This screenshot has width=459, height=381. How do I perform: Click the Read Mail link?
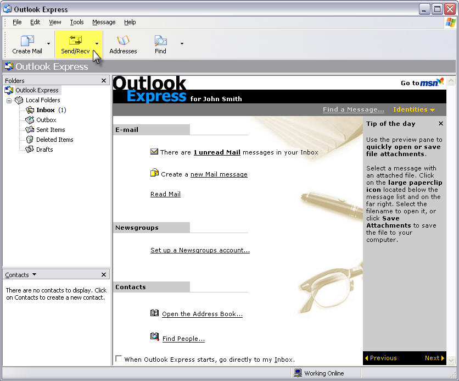[165, 194]
